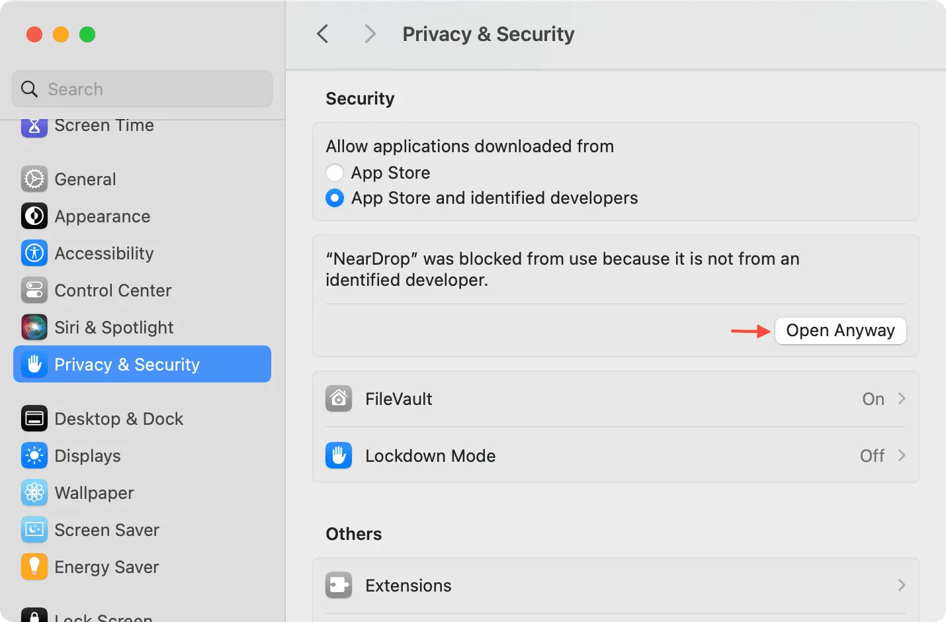Click the Privacy & Security window title
946x622 pixels.
point(488,34)
